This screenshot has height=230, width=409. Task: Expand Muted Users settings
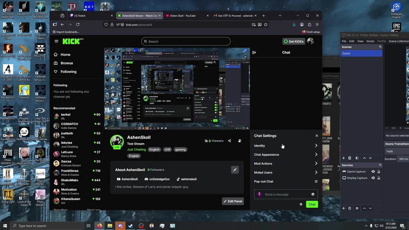pos(286,172)
